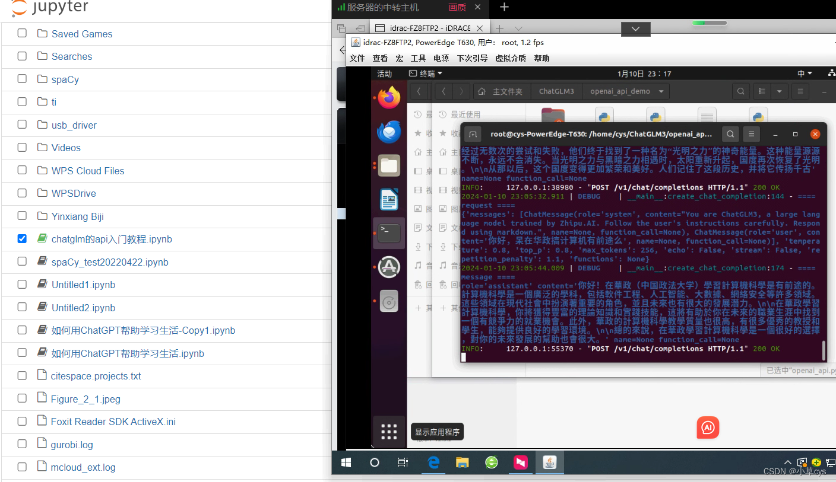Show applications grid in the Ubuntu dock
The width and height of the screenshot is (836, 482).
pyautogui.click(x=389, y=432)
